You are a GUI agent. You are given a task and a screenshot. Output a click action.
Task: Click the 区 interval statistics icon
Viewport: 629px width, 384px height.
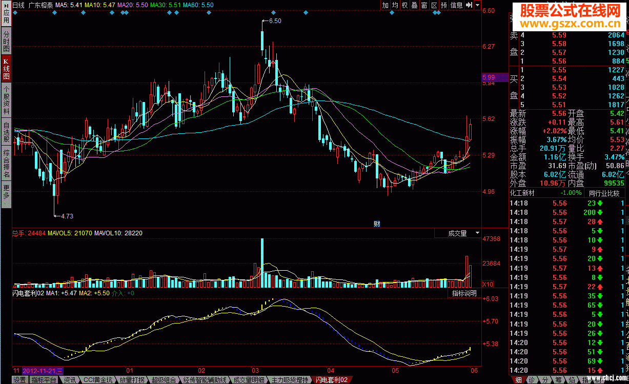coord(434,5)
